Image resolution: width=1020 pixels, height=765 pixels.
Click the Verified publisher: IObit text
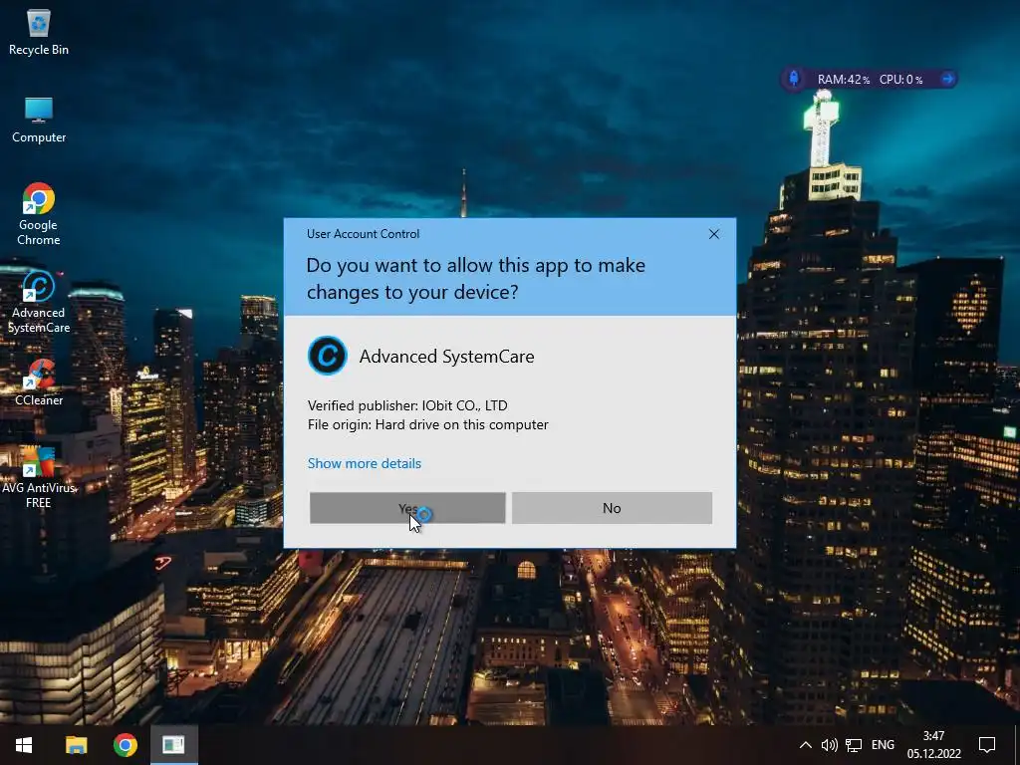click(407, 405)
